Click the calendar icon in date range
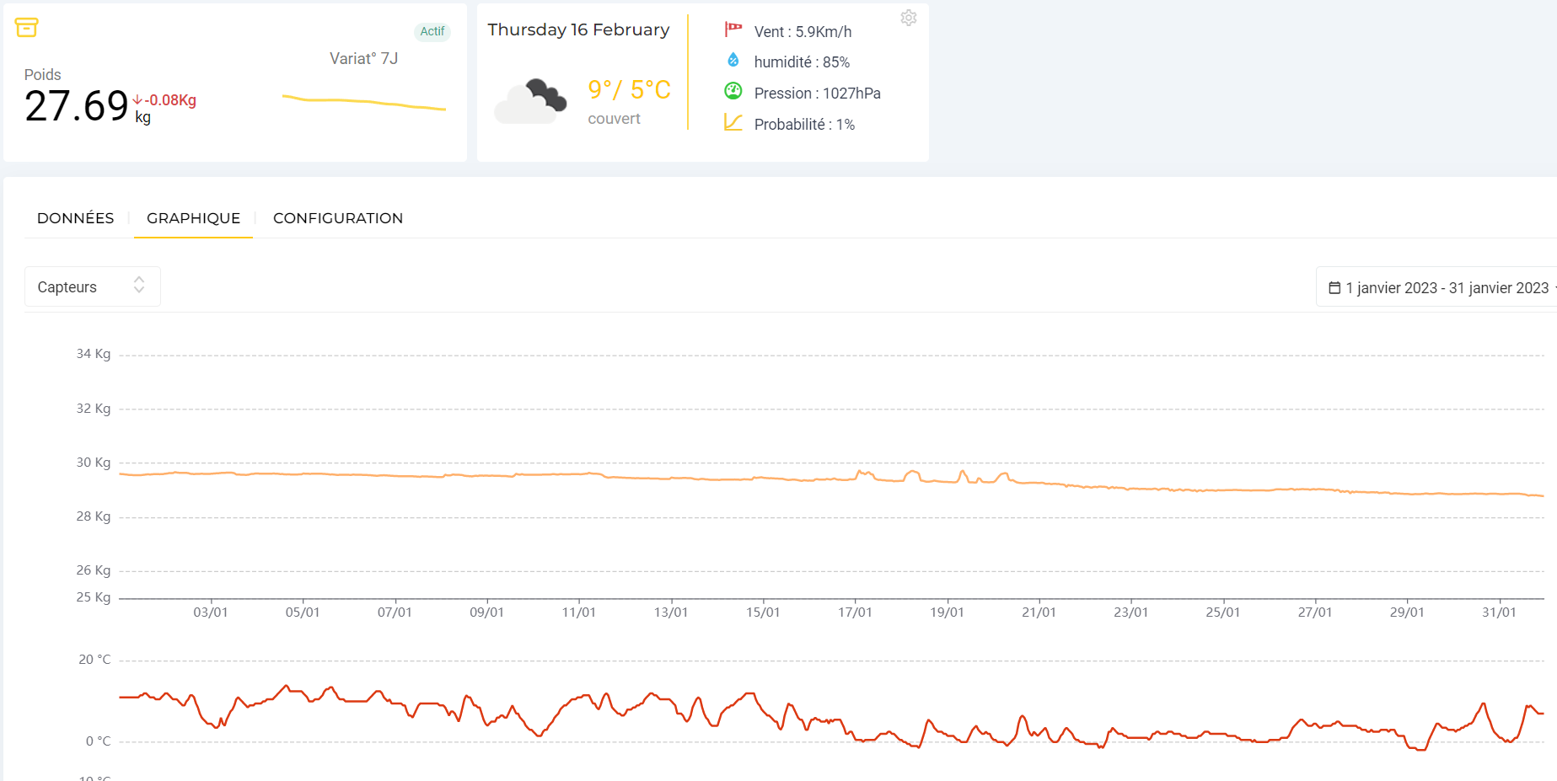The width and height of the screenshot is (1557, 781). pyautogui.click(x=1334, y=288)
